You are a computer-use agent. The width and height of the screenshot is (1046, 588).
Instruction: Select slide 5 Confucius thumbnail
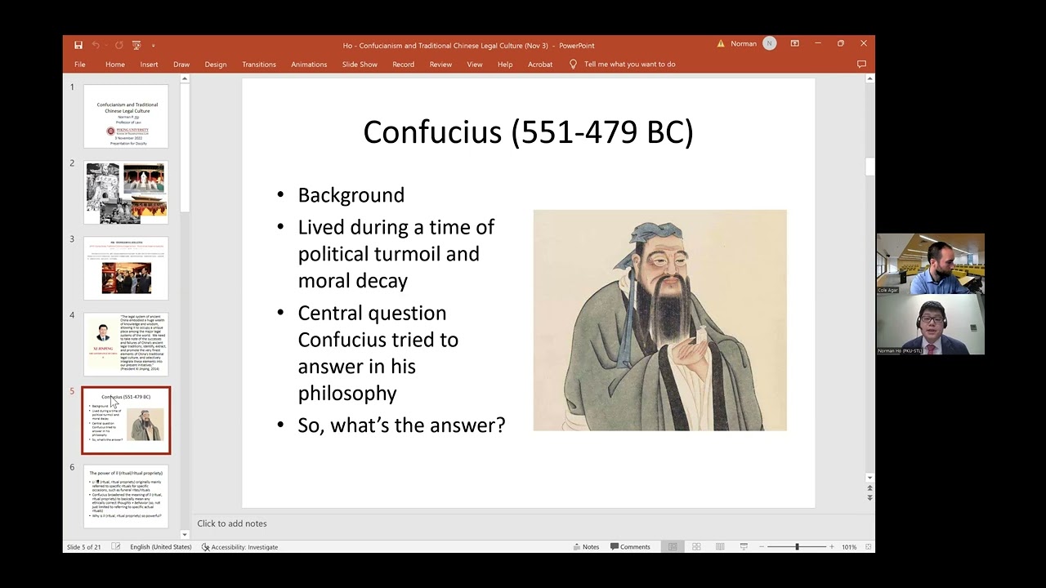(x=126, y=421)
